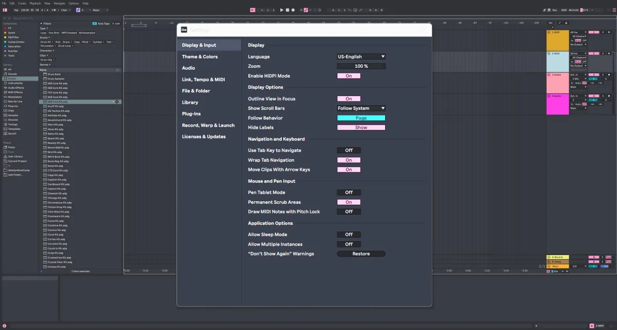Toggle the MIDI map mode switch
The width and height of the screenshot is (617, 330).
coord(563,10)
